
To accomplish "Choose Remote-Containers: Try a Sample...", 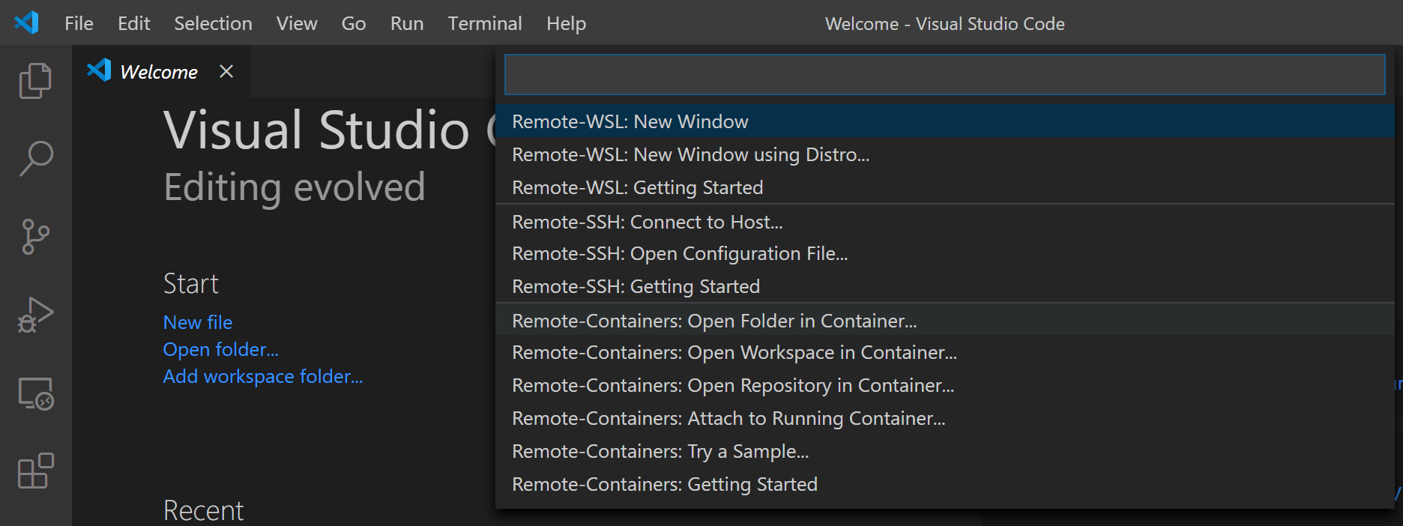I will (944, 451).
